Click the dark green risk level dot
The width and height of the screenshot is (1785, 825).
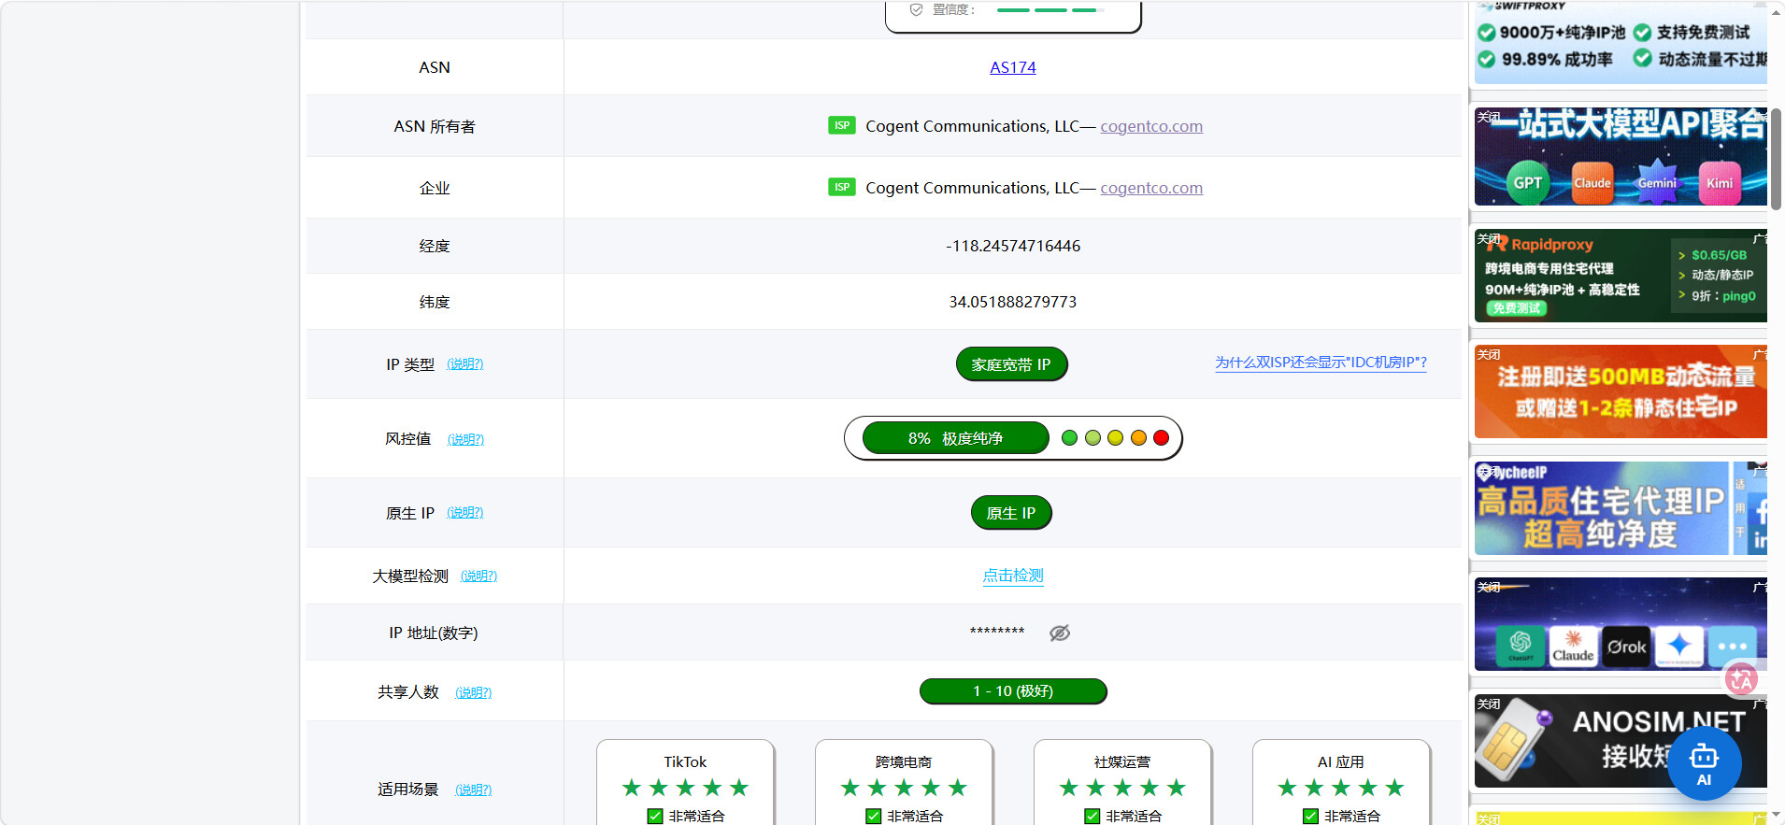pos(1070,438)
